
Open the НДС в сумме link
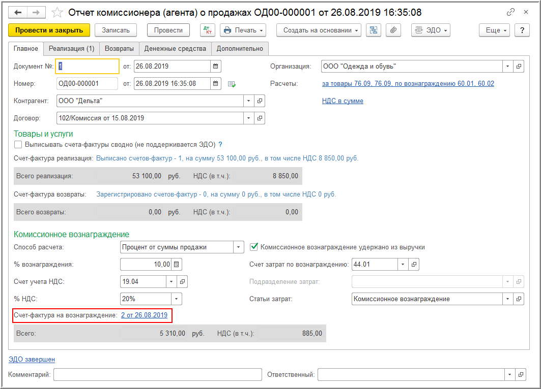click(343, 101)
